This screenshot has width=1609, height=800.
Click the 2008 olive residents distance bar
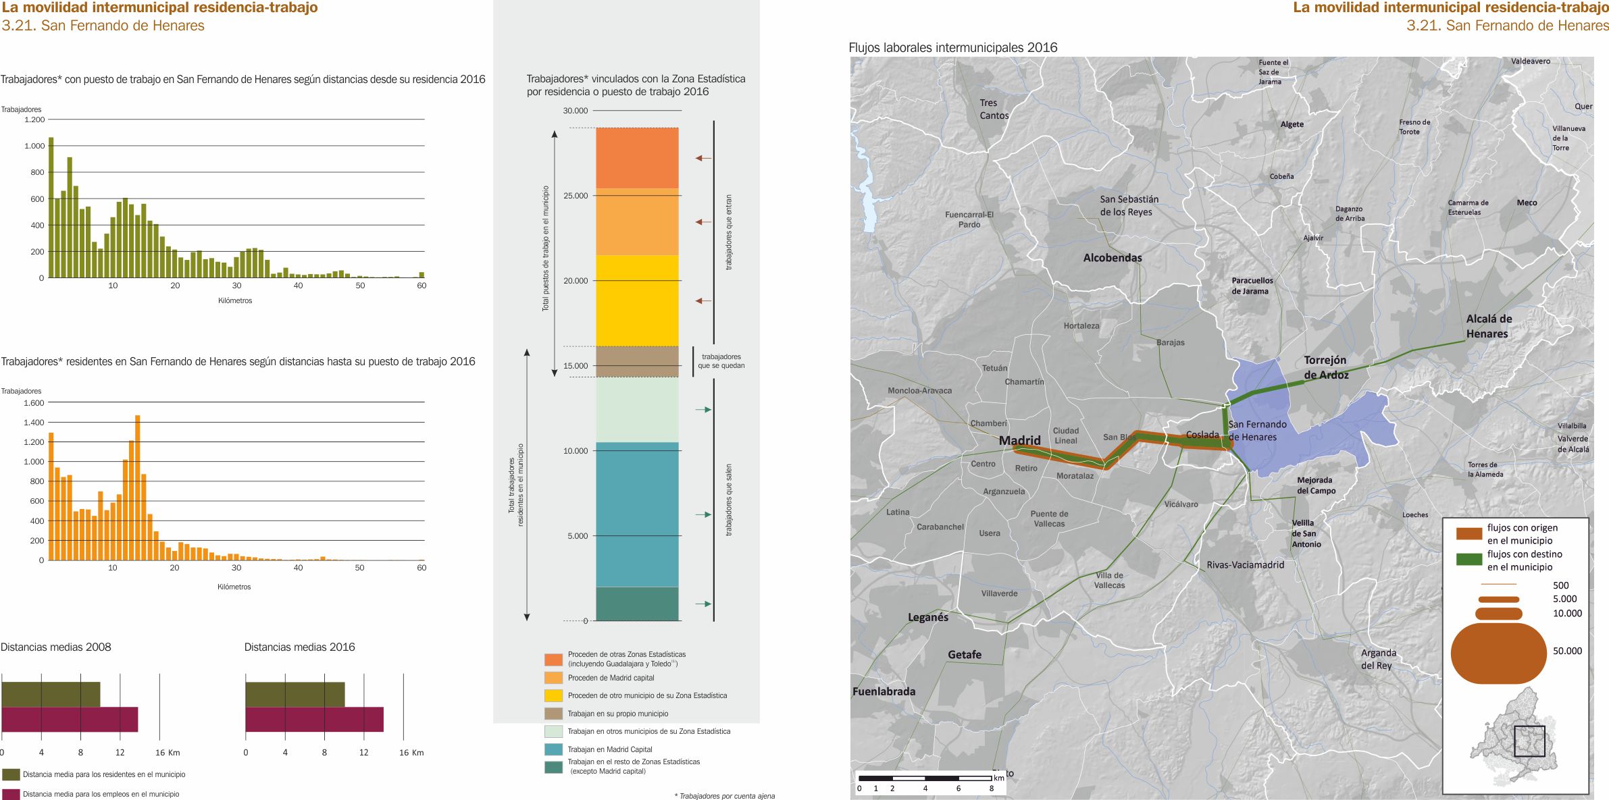click(x=51, y=695)
